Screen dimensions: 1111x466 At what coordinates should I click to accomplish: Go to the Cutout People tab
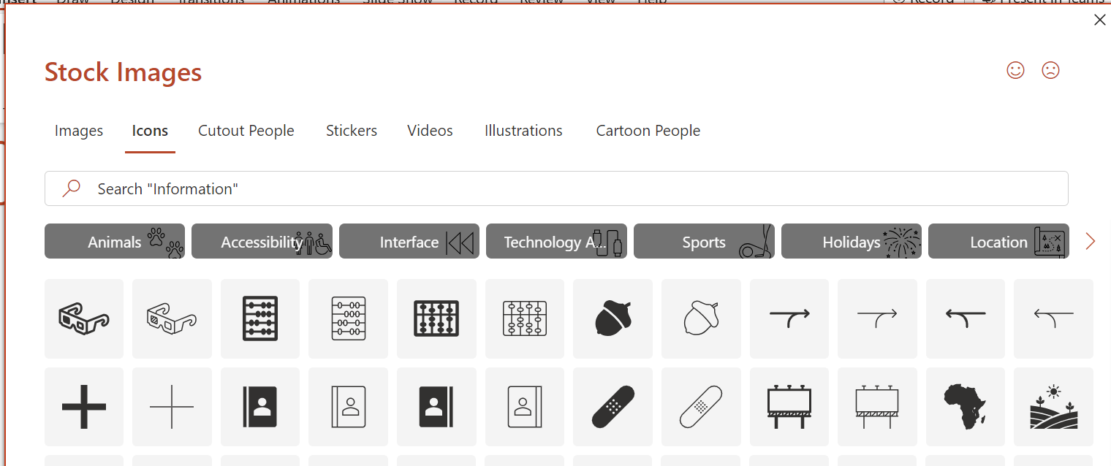click(x=246, y=131)
